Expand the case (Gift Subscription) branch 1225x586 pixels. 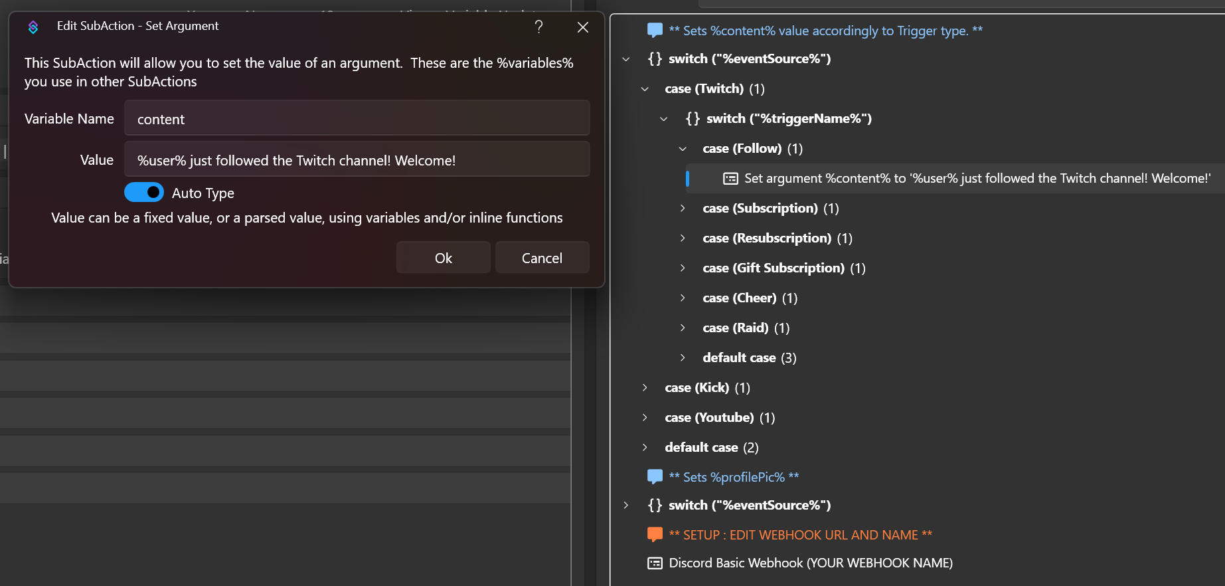pos(683,268)
